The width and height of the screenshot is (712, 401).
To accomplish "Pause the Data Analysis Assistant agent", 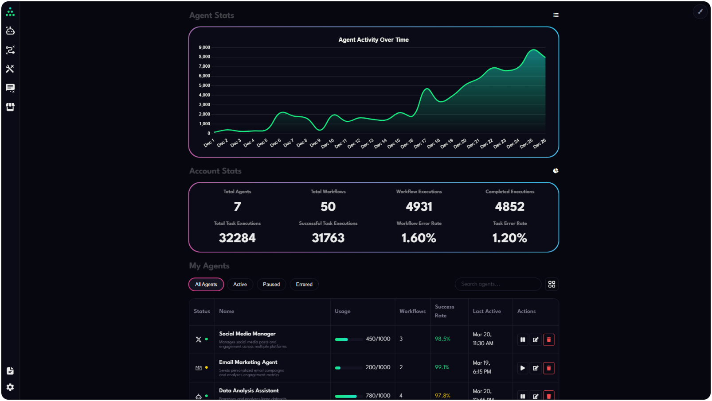I will [523, 396].
